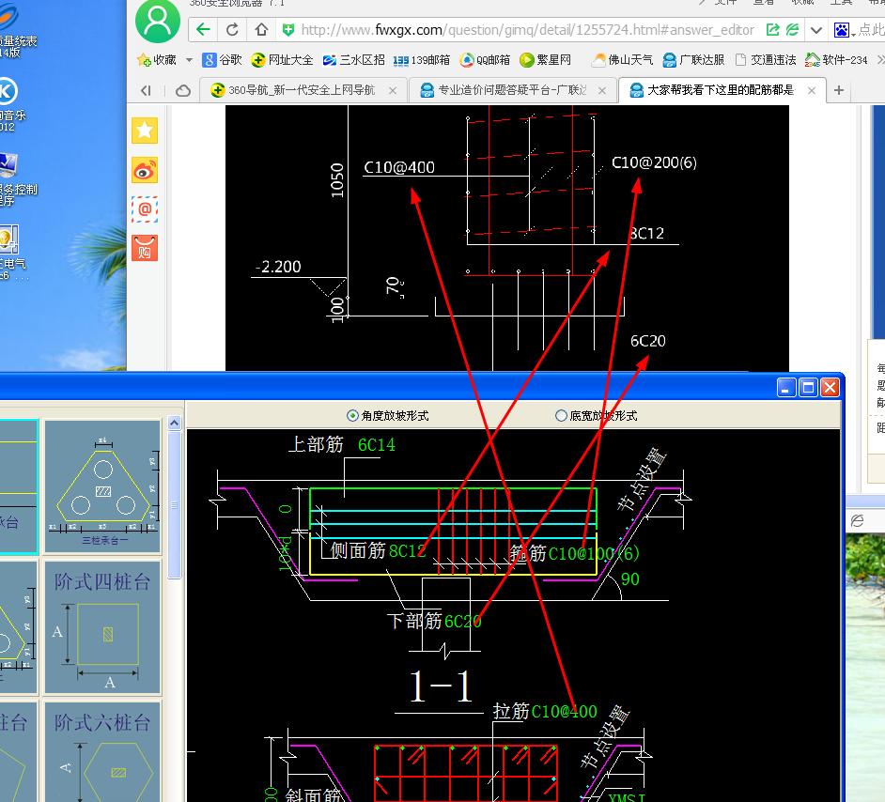This screenshot has width=885, height=802.
Task: Expand the address bar dropdown arrow
Action: pos(816,30)
